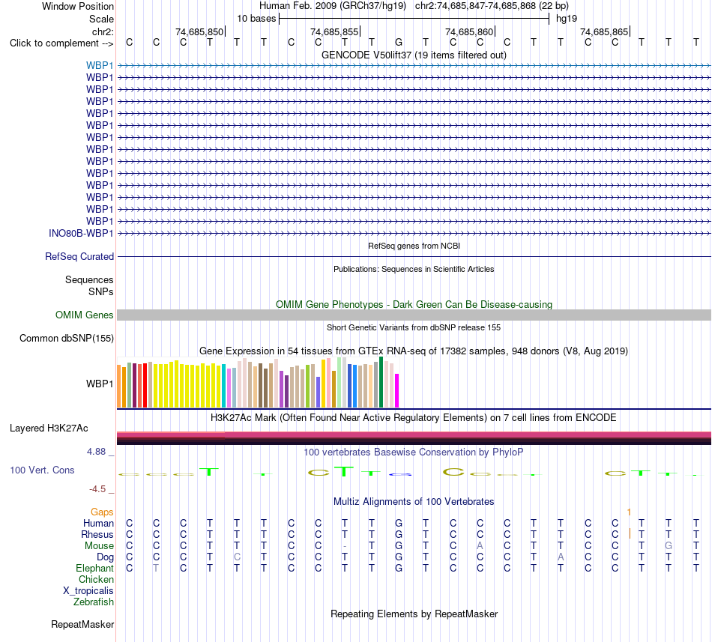Open 'Multiz Alignments of 100 Vertebrates' title

click(414, 502)
